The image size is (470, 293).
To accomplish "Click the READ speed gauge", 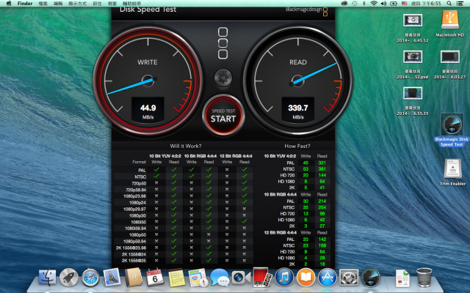I will click(297, 81).
